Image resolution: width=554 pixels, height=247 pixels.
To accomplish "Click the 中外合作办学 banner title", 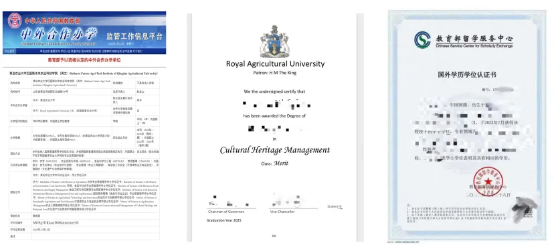I will [59, 35].
